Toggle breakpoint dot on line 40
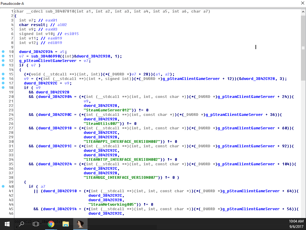 [3, 186]
